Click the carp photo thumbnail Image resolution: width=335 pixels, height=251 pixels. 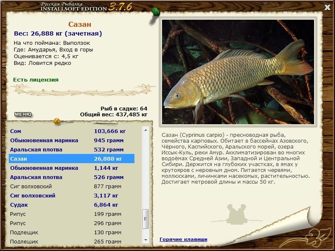pos(238,72)
